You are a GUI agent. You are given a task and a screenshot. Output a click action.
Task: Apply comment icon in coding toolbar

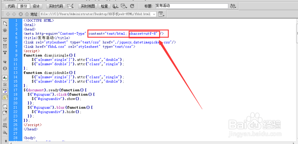coord(5,107)
